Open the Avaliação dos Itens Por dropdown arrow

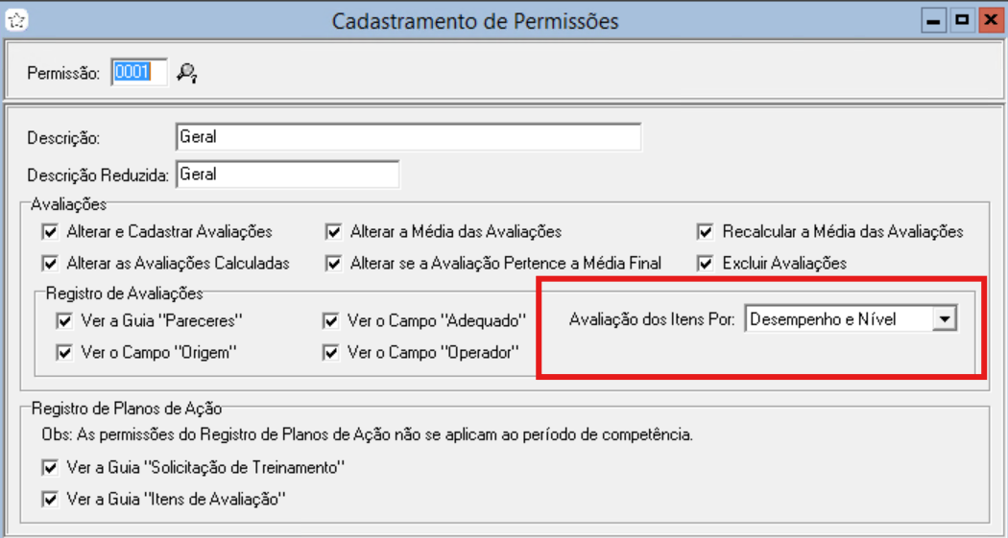(945, 319)
